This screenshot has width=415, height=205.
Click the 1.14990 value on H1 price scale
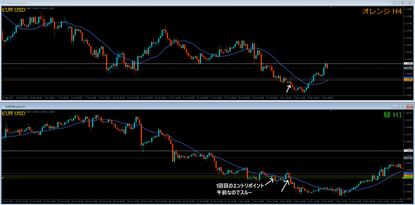click(408, 184)
